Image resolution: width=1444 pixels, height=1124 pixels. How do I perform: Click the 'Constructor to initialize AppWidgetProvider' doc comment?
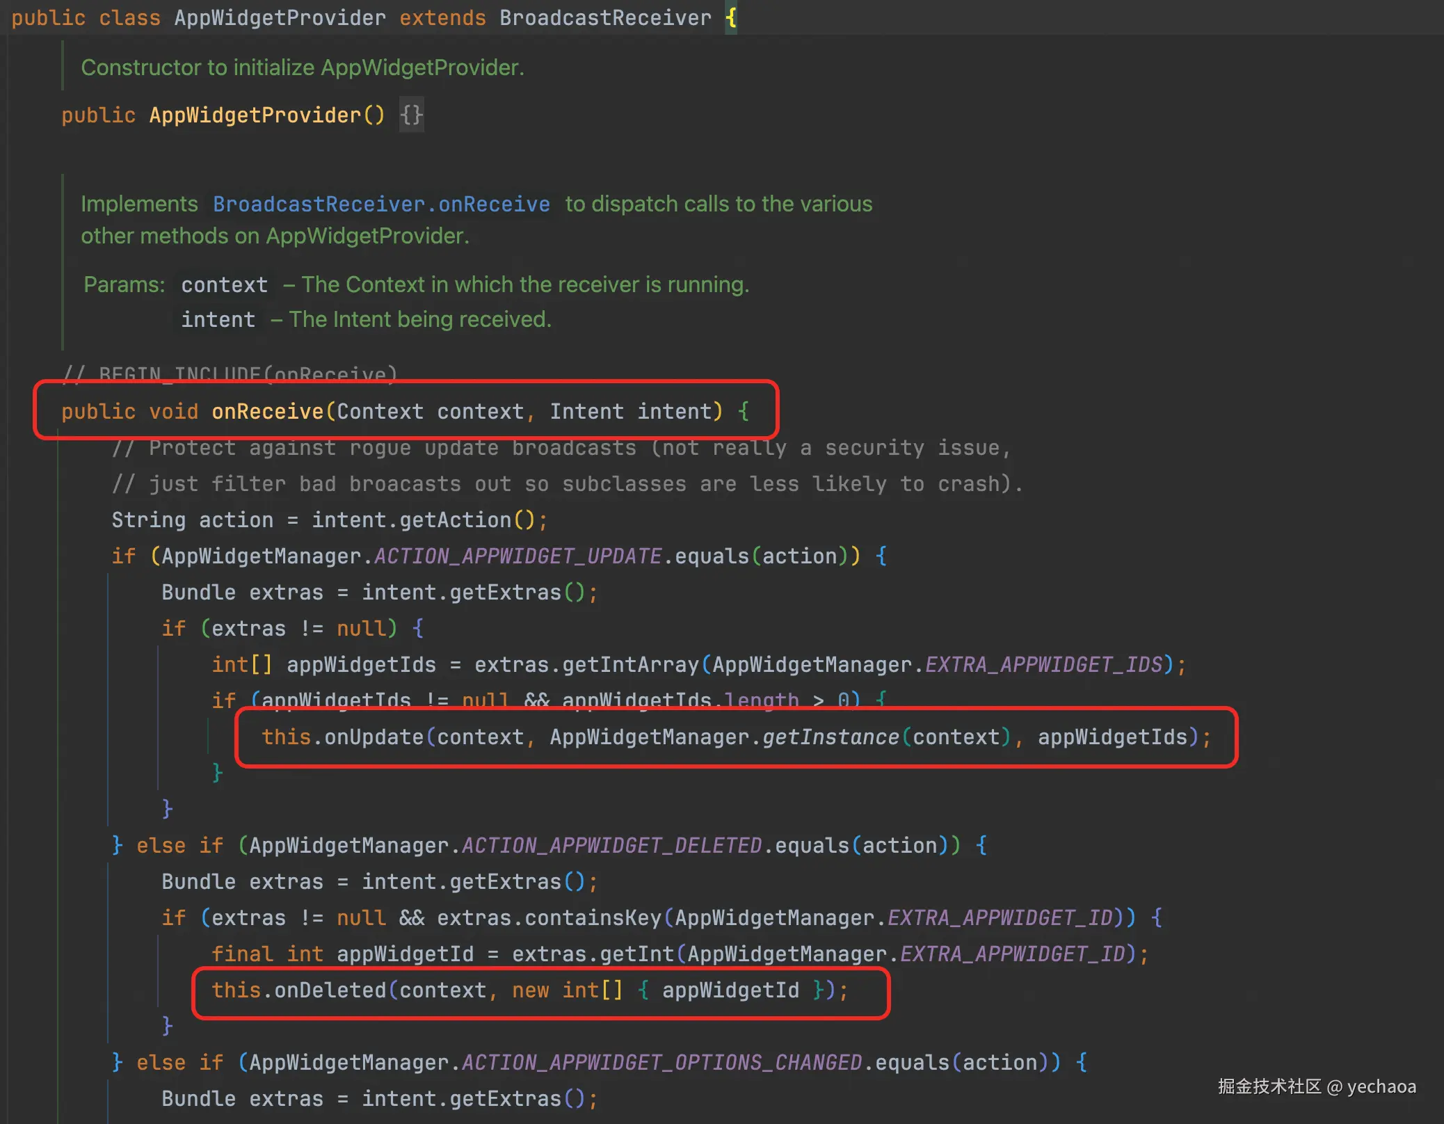(303, 67)
